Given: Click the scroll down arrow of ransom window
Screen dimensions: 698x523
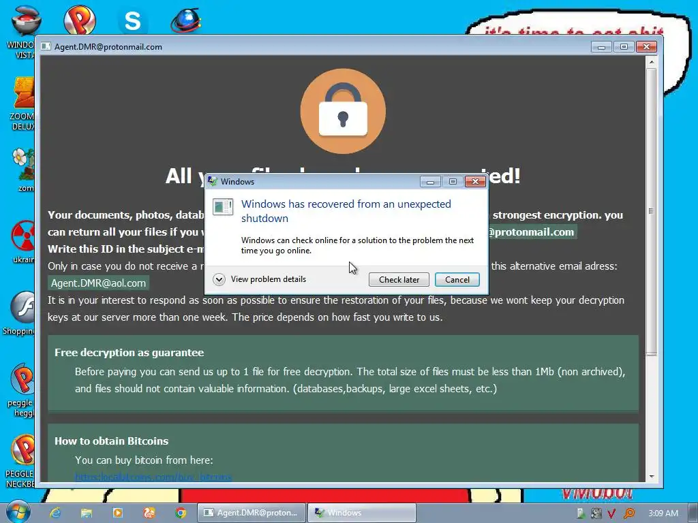Looking at the screenshot, I should (651, 476).
